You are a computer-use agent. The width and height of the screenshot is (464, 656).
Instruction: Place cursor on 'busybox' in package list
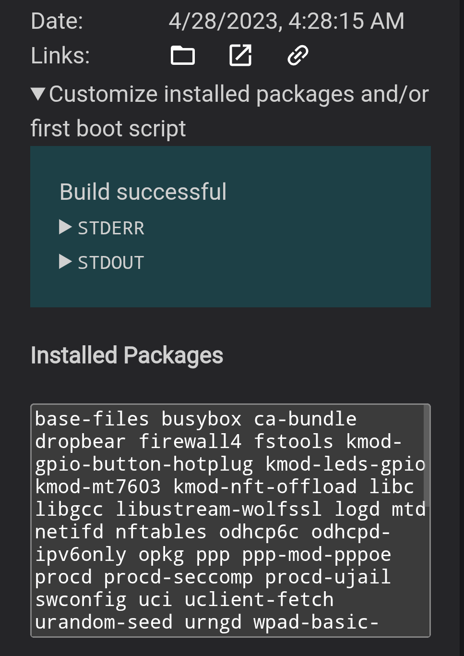coord(201,419)
